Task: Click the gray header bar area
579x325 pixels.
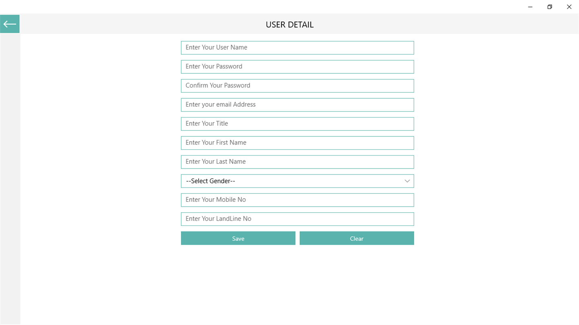Action: pyautogui.click(x=442, y=24)
